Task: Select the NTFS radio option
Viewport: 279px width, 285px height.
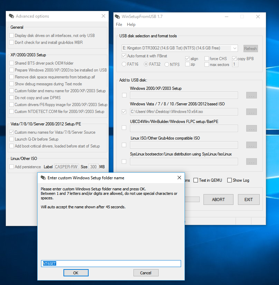Action: click(x=167, y=64)
